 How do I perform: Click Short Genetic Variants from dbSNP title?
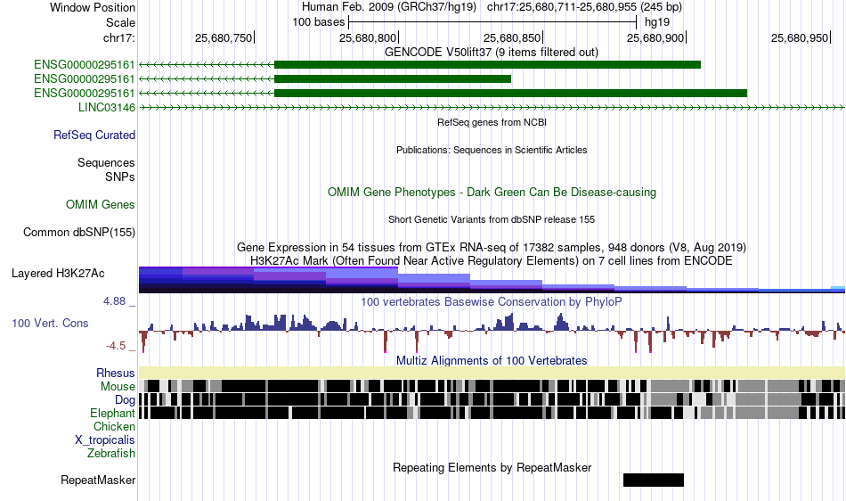pos(492,219)
